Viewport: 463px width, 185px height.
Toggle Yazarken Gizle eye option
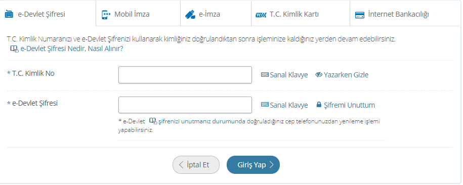pyautogui.click(x=342, y=75)
